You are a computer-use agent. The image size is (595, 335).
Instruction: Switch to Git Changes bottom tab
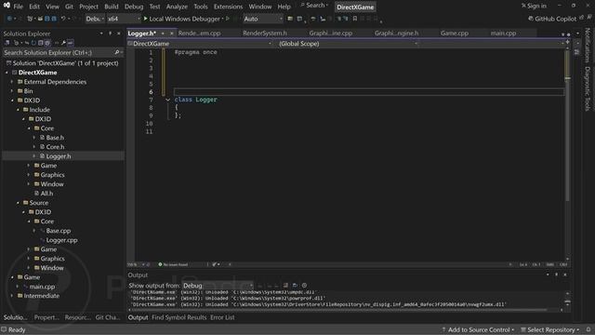[108, 317]
